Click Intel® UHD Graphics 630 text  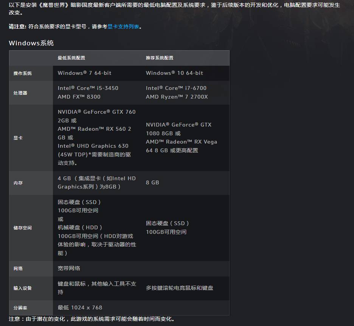(93, 146)
